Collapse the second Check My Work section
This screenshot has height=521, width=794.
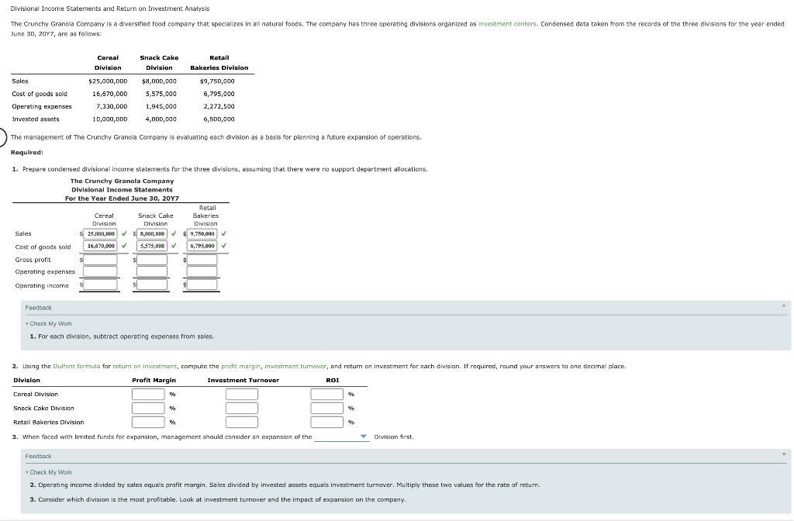click(x=26, y=471)
